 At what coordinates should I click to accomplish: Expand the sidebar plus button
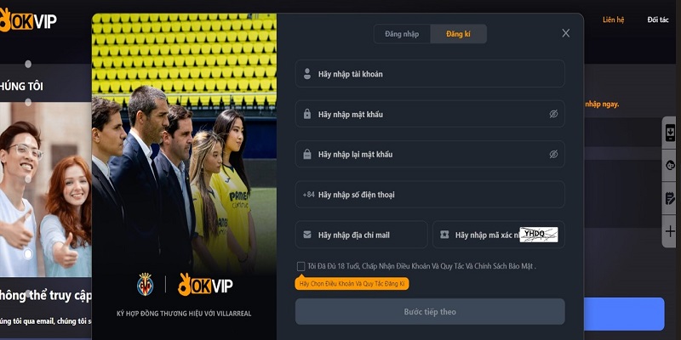(x=670, y=231)
